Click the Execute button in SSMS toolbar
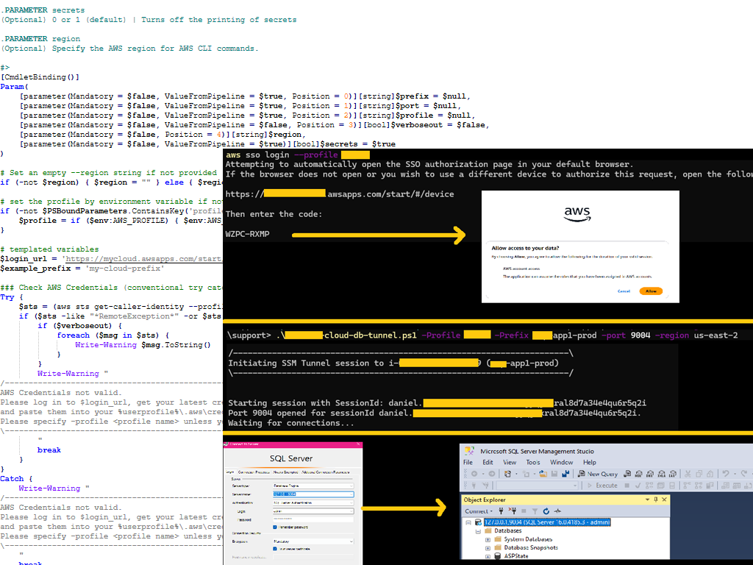This screenshot has width=753, height=565. (602, 486)
